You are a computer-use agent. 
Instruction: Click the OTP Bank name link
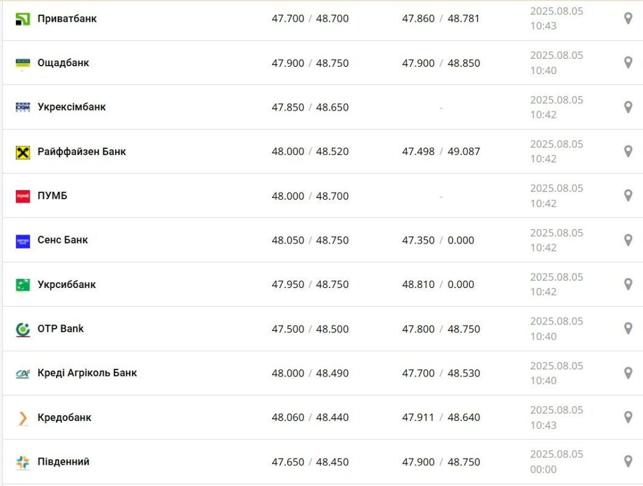60,329
